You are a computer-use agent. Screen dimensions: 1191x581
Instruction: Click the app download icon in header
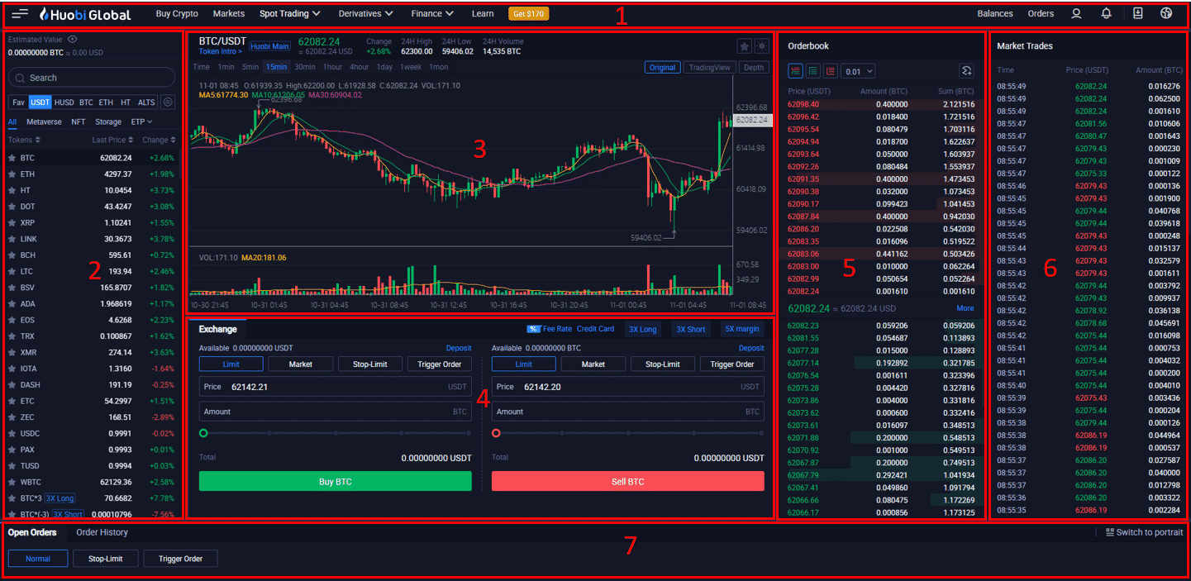point(1137,13)
